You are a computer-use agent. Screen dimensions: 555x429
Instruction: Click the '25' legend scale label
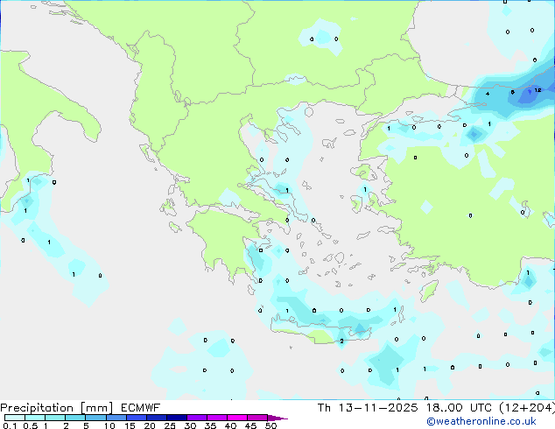click(x=170, y=425)
